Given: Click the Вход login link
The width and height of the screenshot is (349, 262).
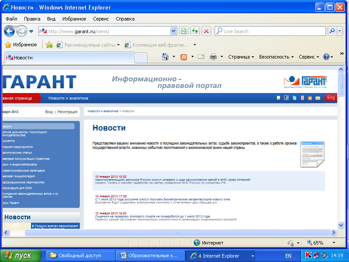Looking at the screenshot, I should (x=49, y=112).
